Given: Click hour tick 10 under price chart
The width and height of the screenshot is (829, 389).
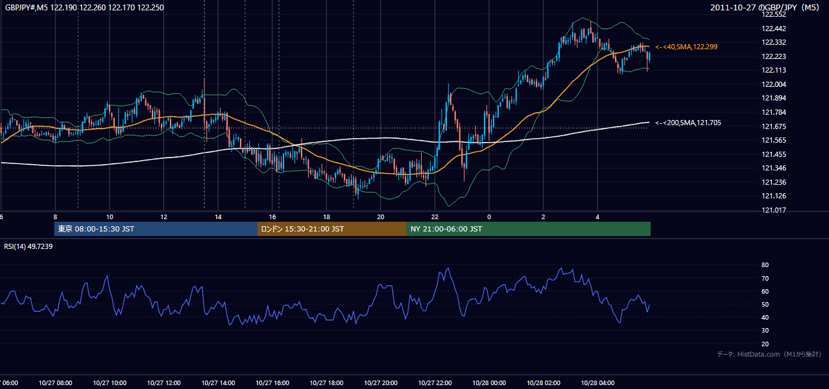Looking at the screenshot, I should [x=110, y=217].
